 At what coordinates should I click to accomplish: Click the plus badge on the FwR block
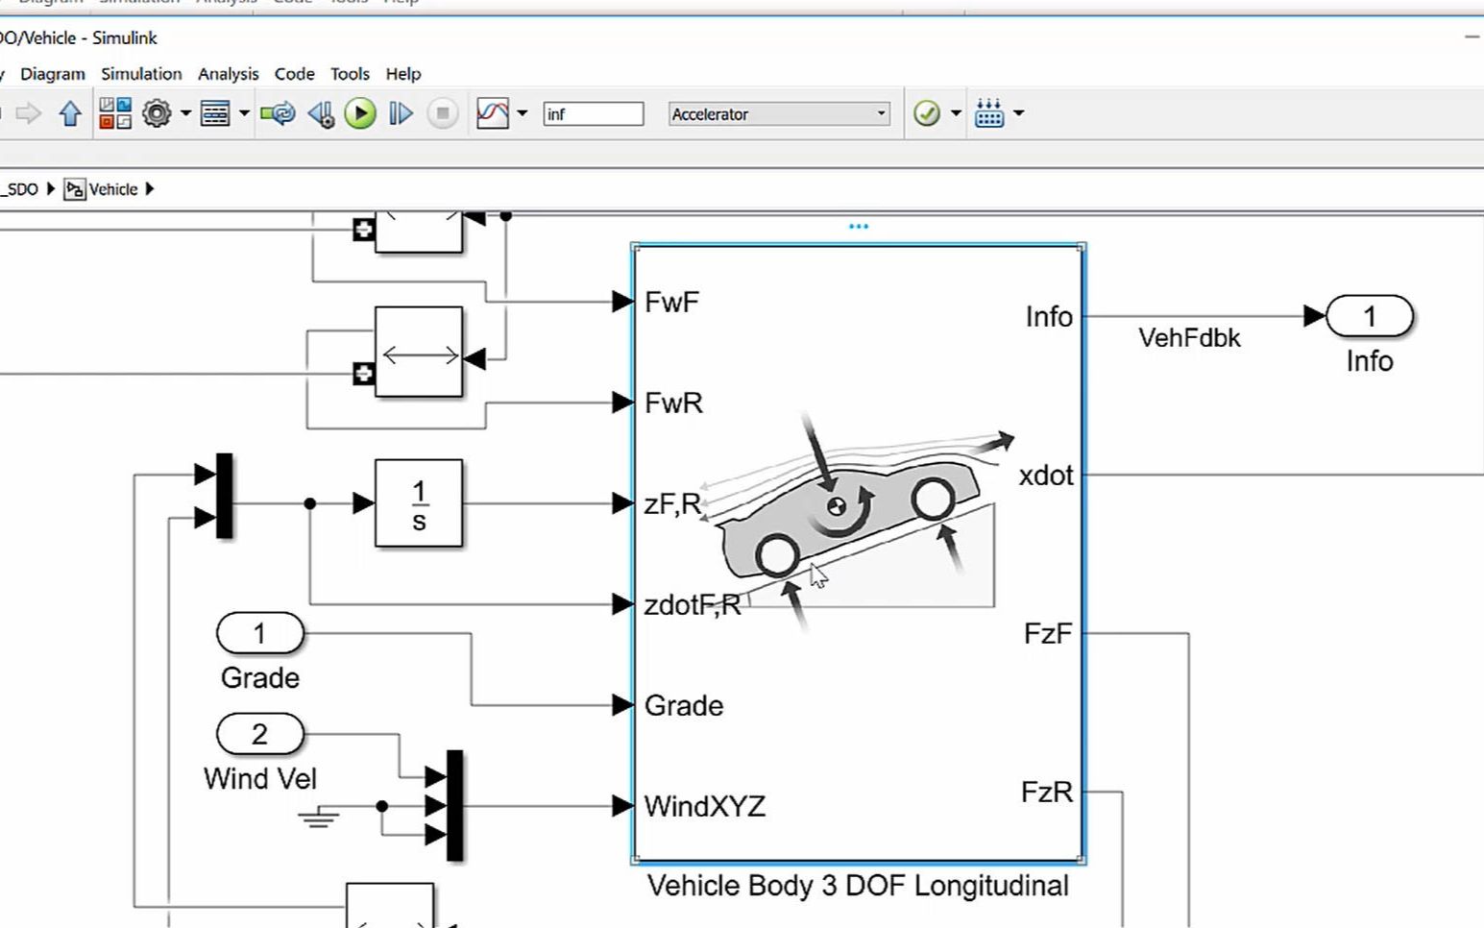click(363, 374)
